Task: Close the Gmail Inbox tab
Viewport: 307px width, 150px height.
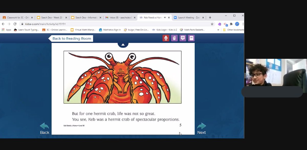Action: pyautogui.click(x=135, y=18)
